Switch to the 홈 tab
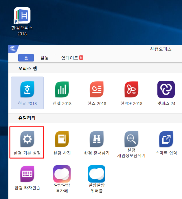Screen dimensions: 182x199 click(x=26, y=58)
